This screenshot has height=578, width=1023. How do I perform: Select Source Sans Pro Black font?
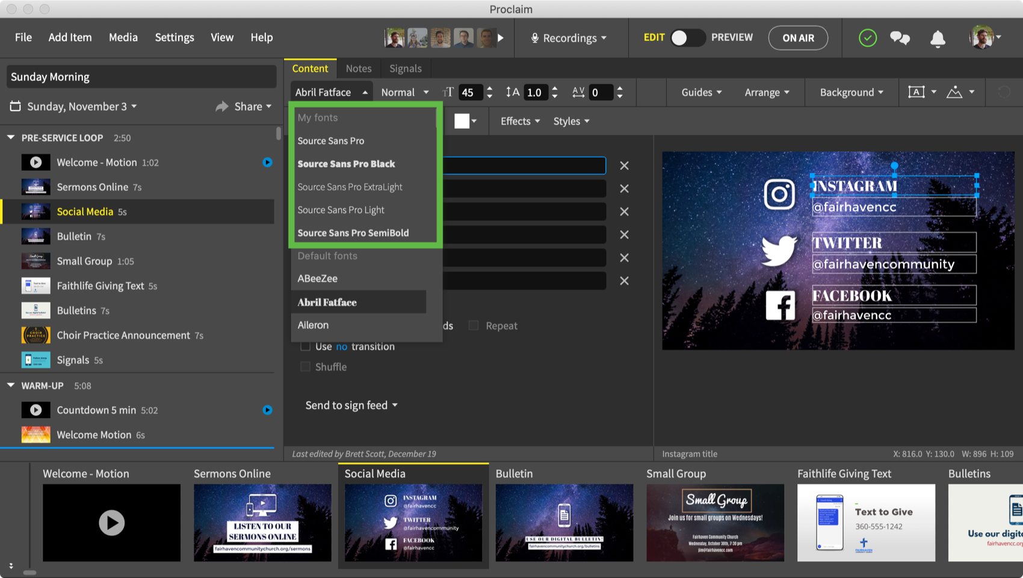click(346, 164)
